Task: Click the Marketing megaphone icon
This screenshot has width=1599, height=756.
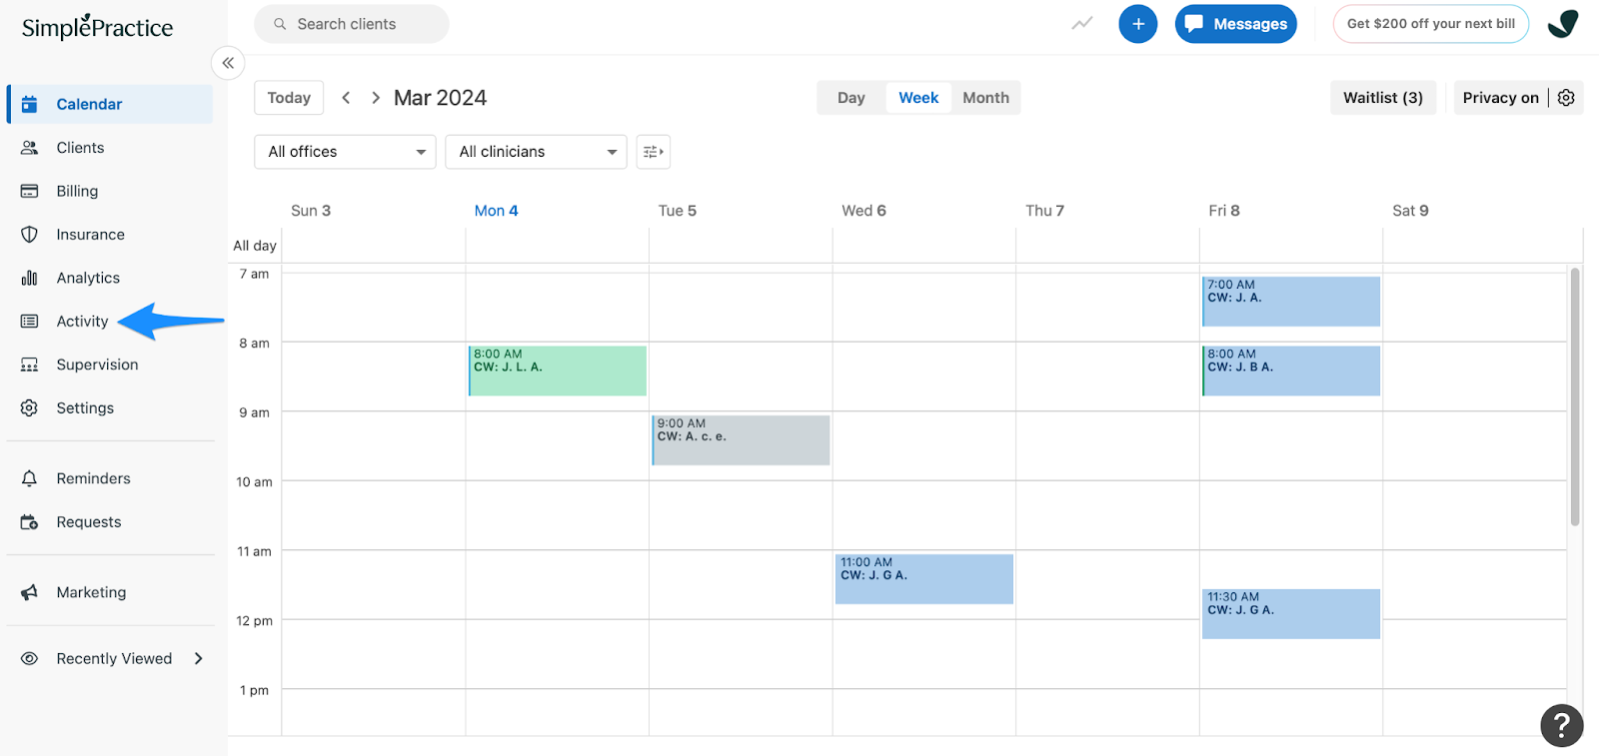Action: tap(29, 592)
